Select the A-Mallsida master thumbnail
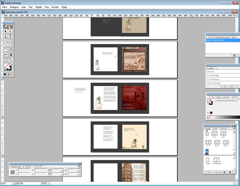 click(x=217, y=160)
